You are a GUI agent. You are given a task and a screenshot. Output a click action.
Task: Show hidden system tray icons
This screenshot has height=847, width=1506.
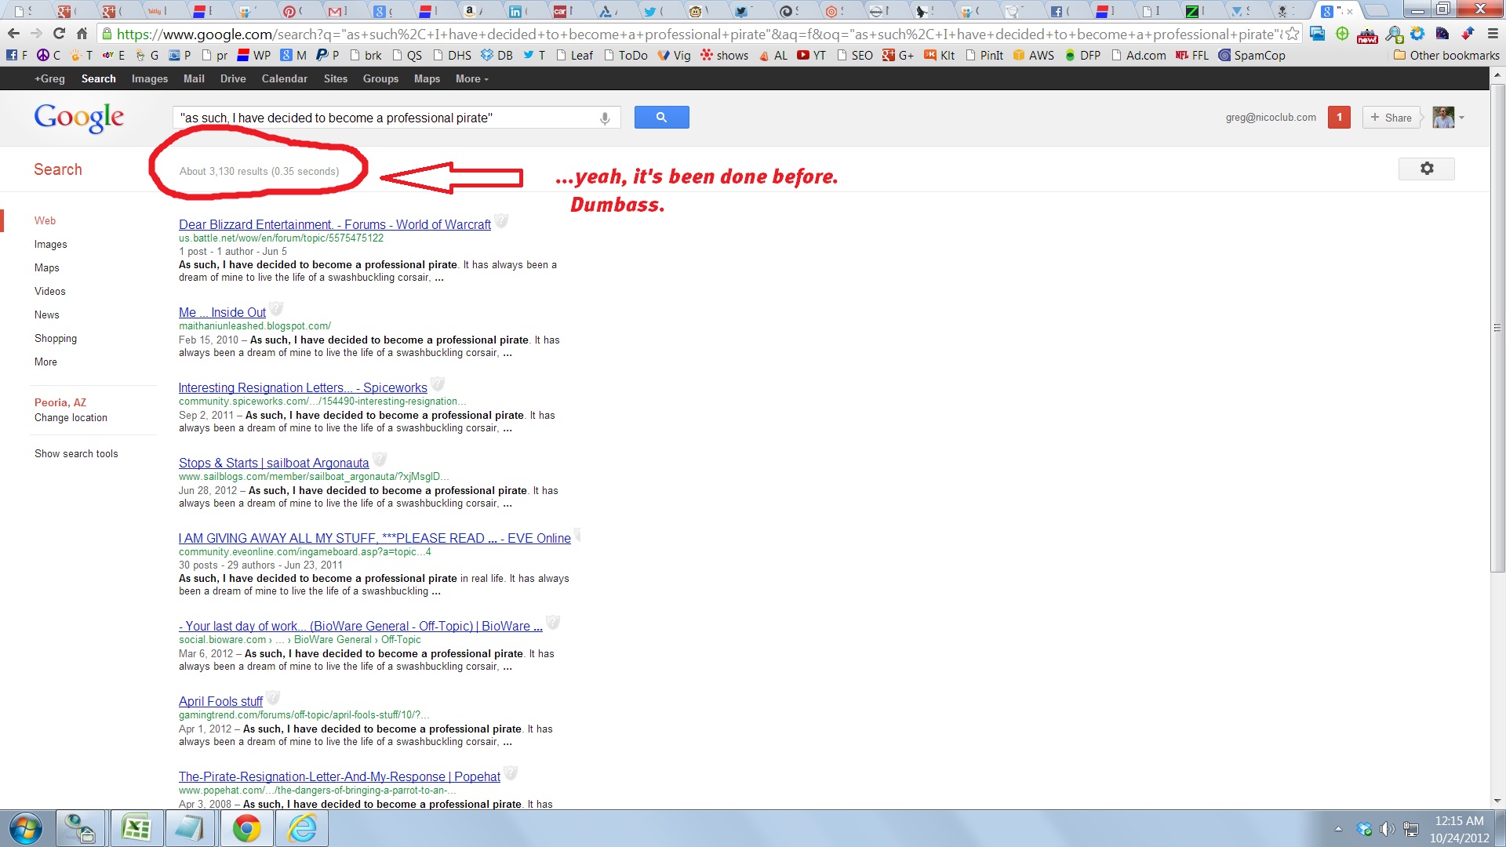coord(1338,829)
